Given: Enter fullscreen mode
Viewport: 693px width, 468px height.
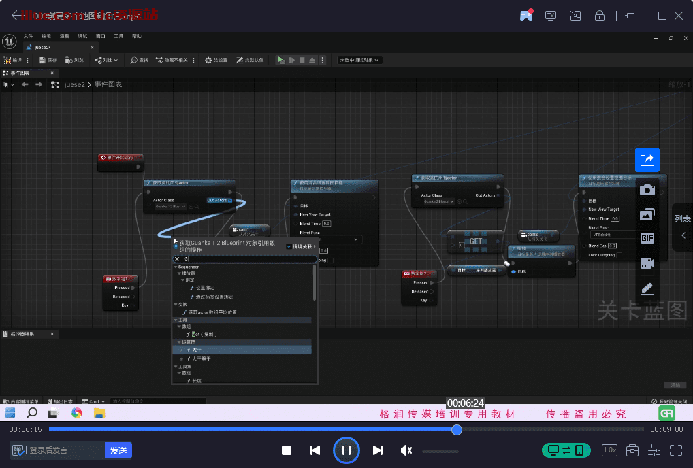Looking at the screenshot, I should pyautogui.click(x=676, y=450).
